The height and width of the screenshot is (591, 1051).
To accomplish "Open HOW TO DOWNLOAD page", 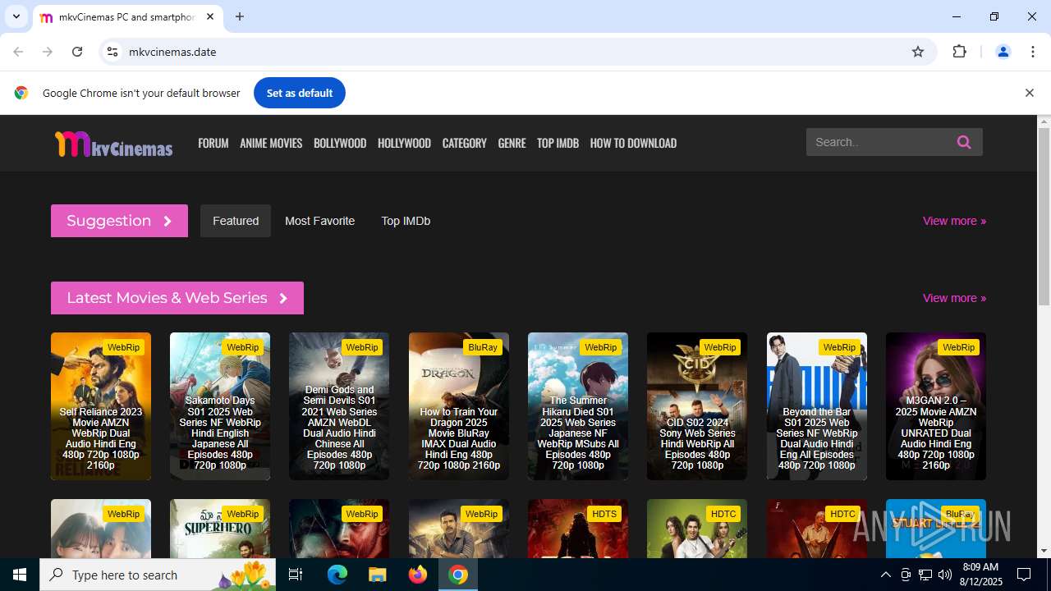I will [633, 143].
